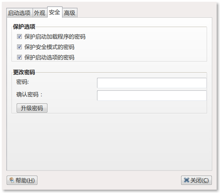Close the dialog with the 关闭(C) button
This screenshot has width=220, height=193.
196,180
